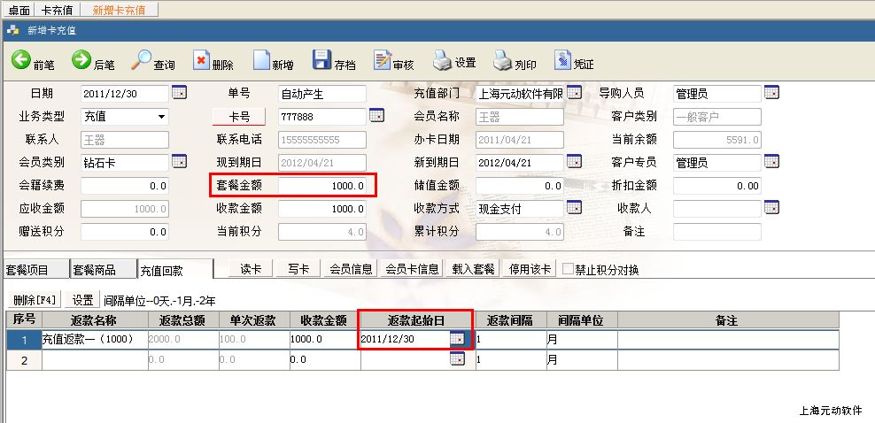Image resolution: width=875 pixels, height=423 pixels.
Task: Click the 后笔 next record icon
Action: pos(81,61)
